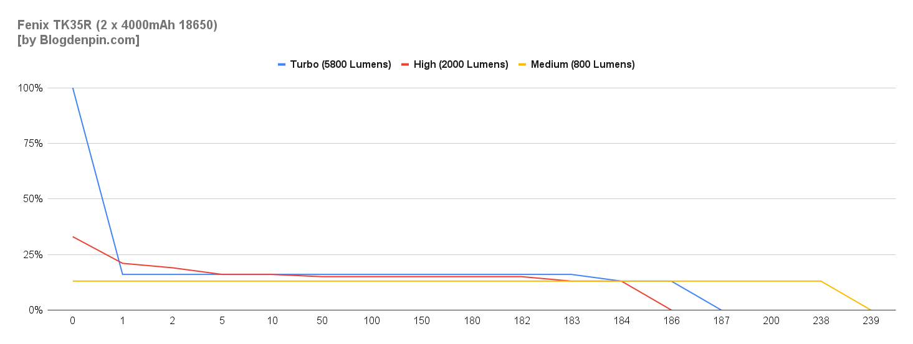913x344 pixels.
Task: Click the blue Turbo legend color marker
Action: (x=282, y=64)
